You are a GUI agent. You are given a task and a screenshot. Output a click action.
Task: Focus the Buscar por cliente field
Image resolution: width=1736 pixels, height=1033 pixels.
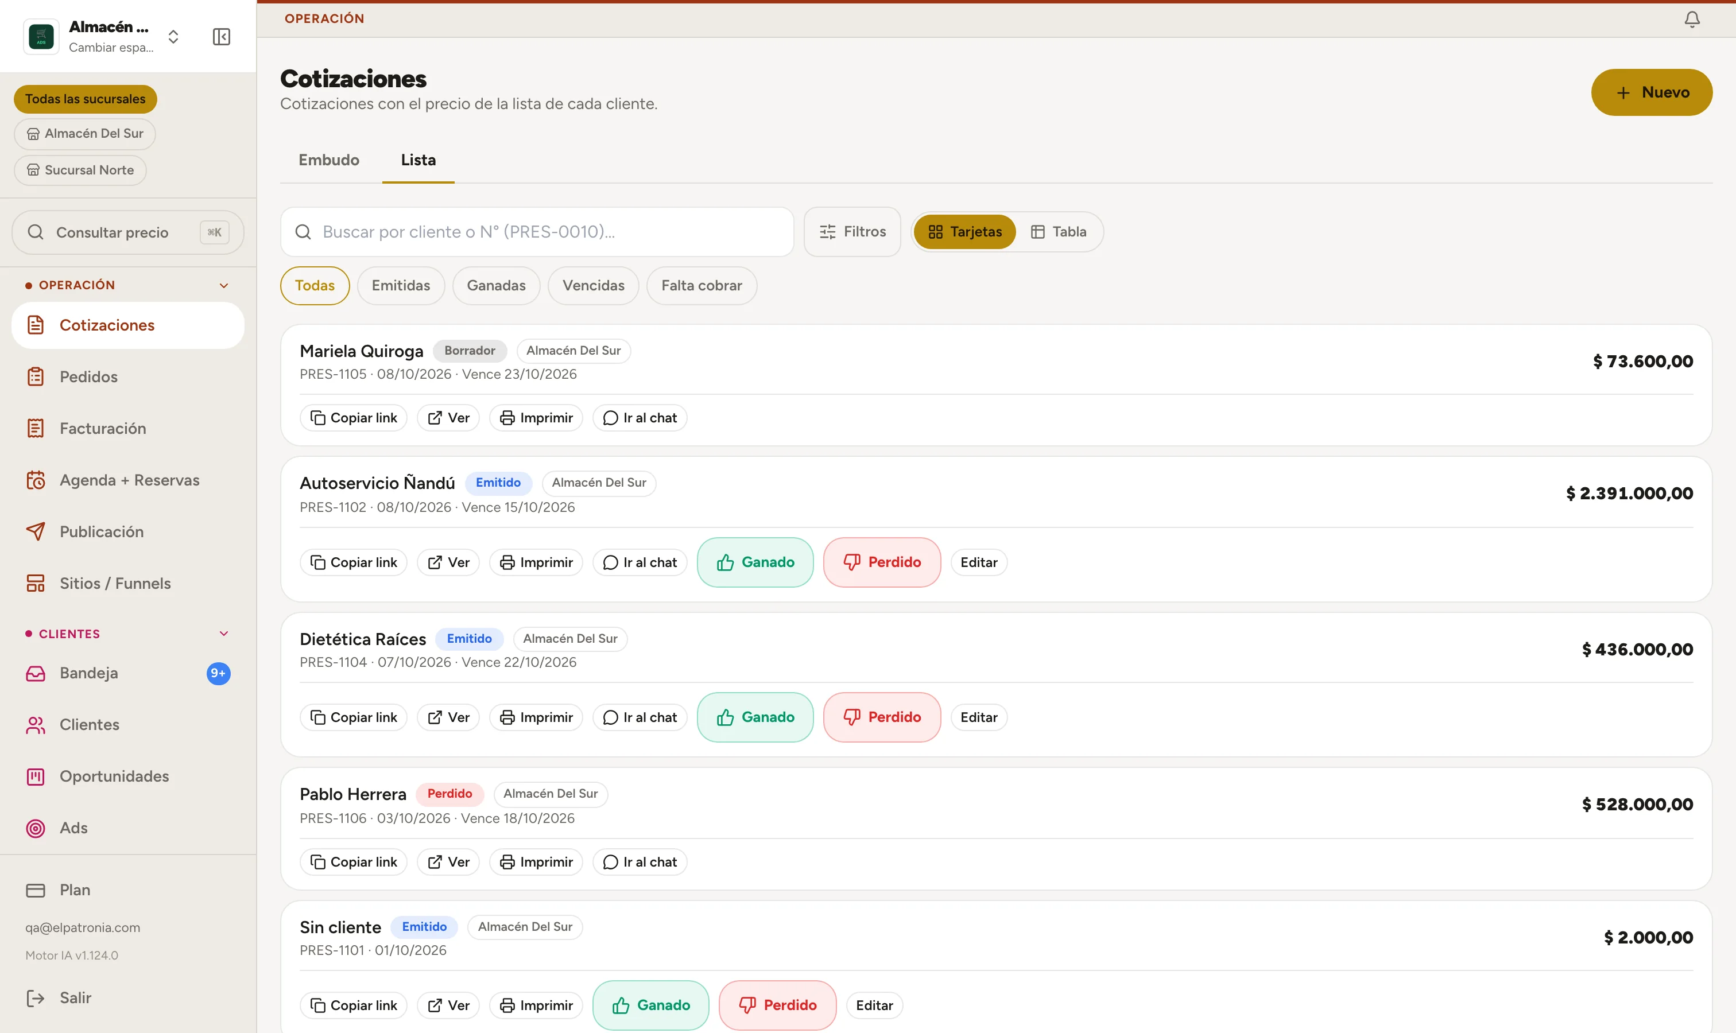tap(537, 232)
